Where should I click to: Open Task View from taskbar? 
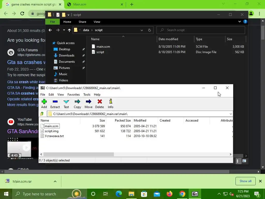pos(106,194)
